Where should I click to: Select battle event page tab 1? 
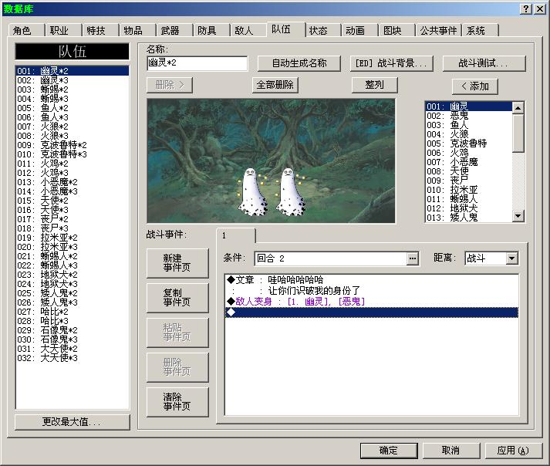coord(236,236)
